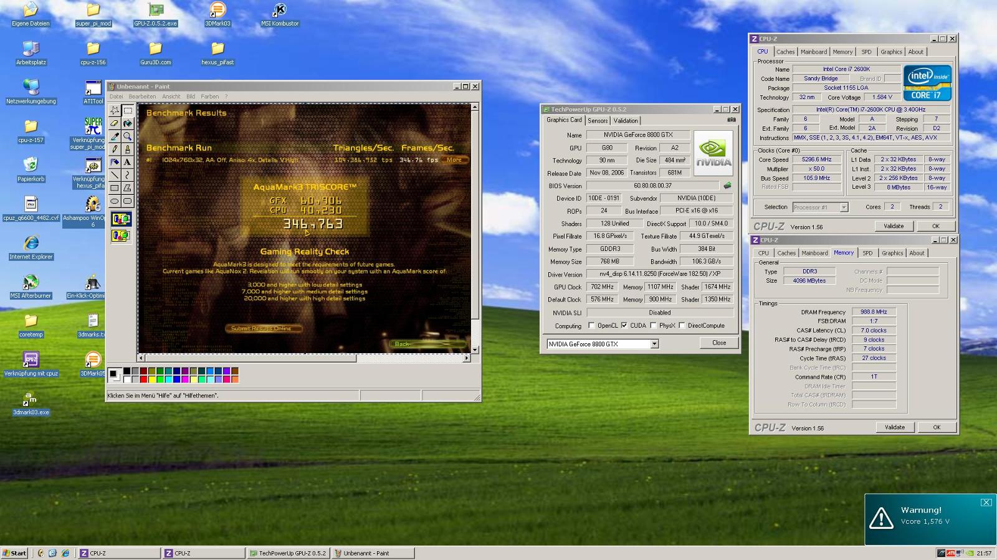
Task: Click Paint's vertical scrollbar down arrow
Action: point(475,349)
